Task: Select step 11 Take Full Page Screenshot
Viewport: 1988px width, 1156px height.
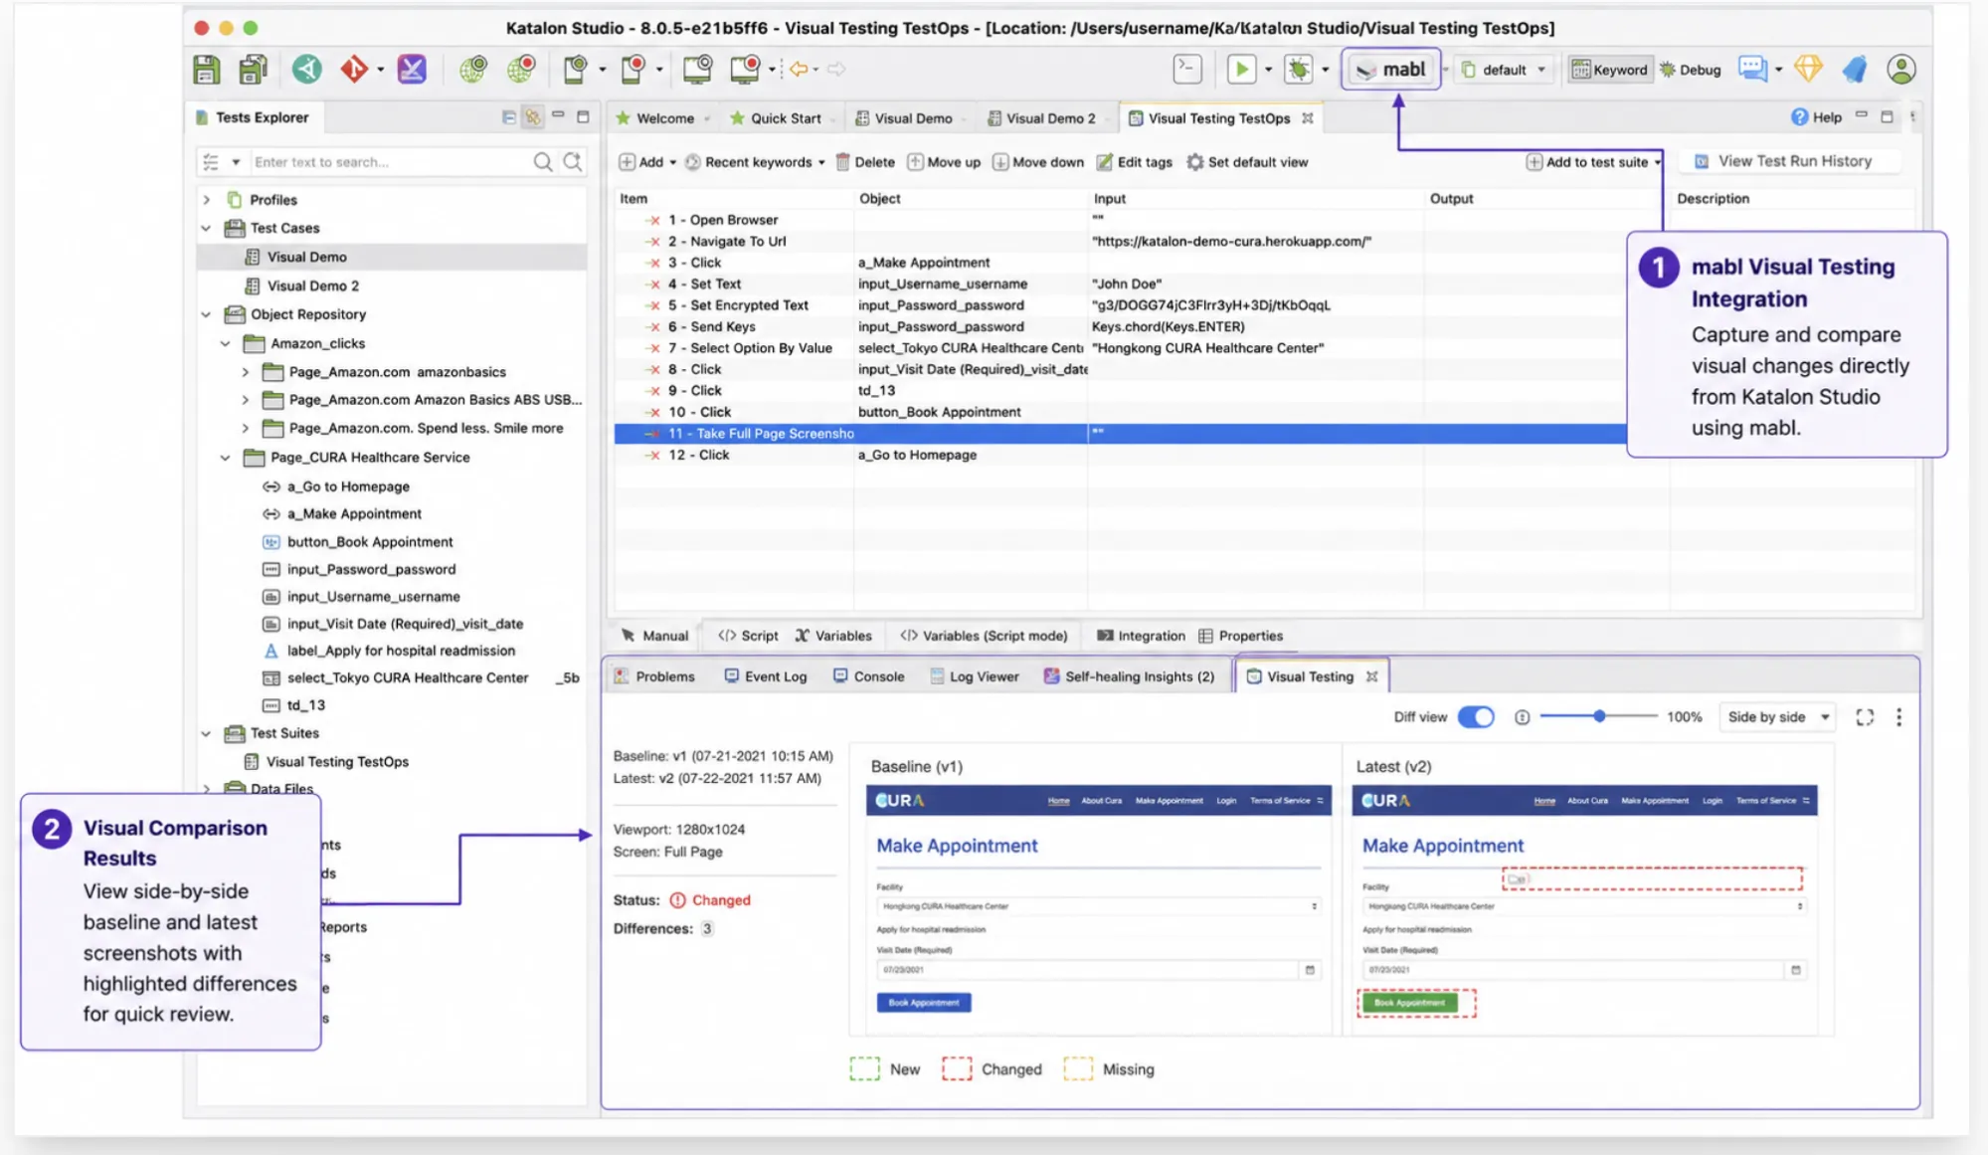Action: coord(1120,434)
